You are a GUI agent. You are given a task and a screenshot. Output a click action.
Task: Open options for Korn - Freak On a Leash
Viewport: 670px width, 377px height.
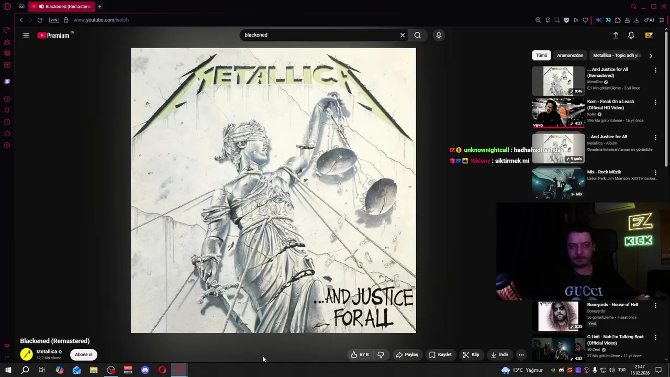(x=655, y=103)
